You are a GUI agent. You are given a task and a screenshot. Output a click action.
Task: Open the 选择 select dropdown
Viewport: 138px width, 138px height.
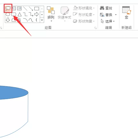click(x=108, y=21)
